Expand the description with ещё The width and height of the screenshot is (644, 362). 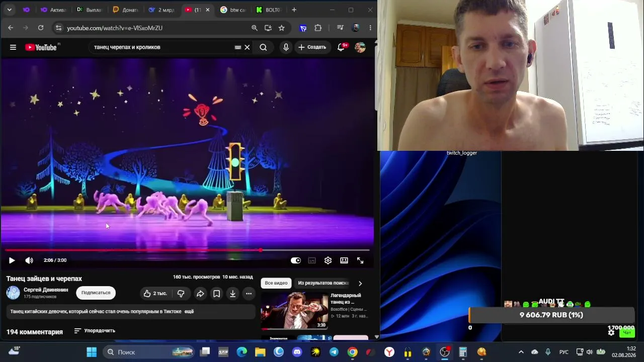[x=189, y=312]
